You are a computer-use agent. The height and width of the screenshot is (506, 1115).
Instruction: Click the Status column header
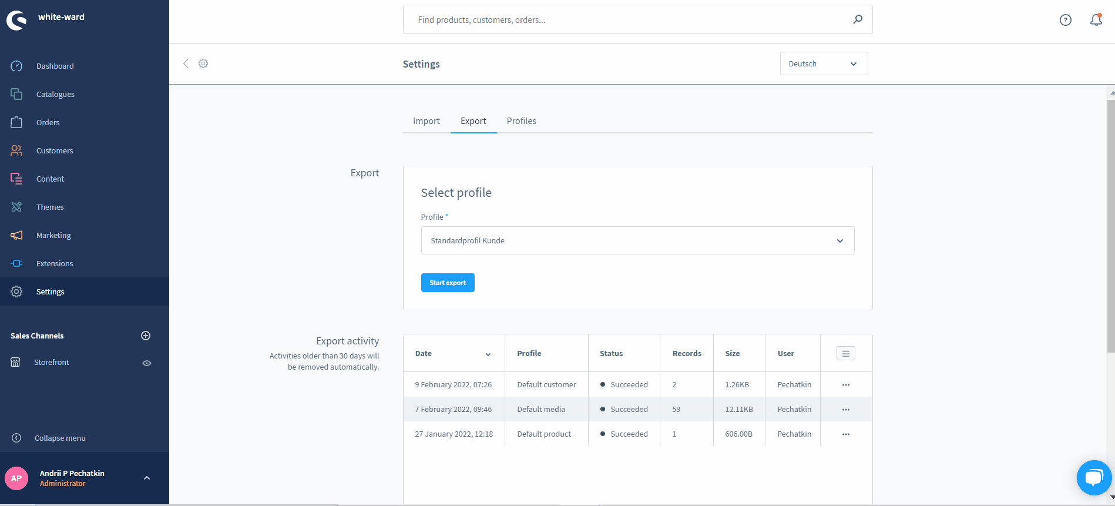coord(611,353)
